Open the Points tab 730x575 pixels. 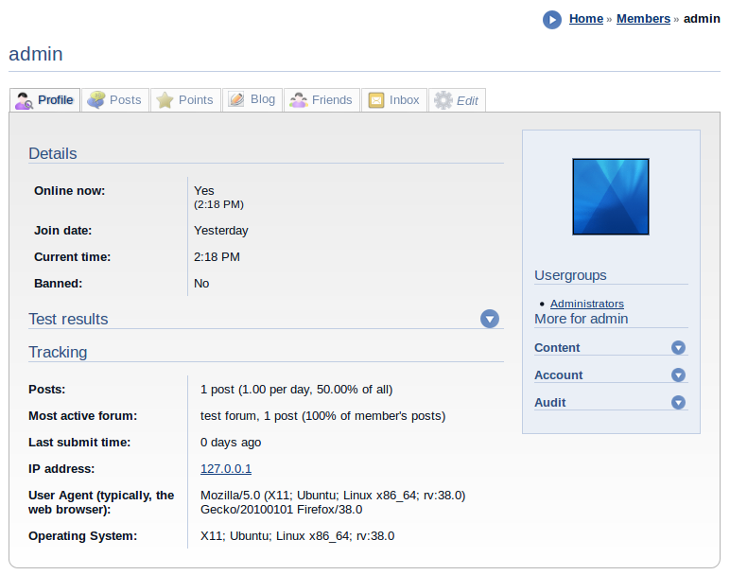click(185, 100)
